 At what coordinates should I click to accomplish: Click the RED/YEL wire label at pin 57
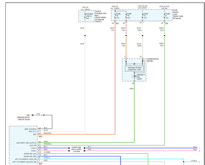(47, 133)
